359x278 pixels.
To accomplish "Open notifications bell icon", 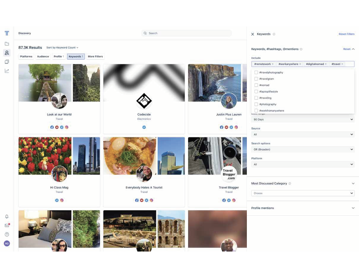I will coord(7,216).
